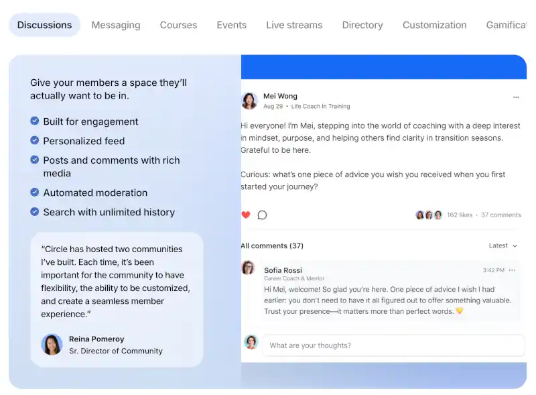Like Mei Wong's post with the heart icon
Viewport: 536px width, 395px height.
click(246, 215)
